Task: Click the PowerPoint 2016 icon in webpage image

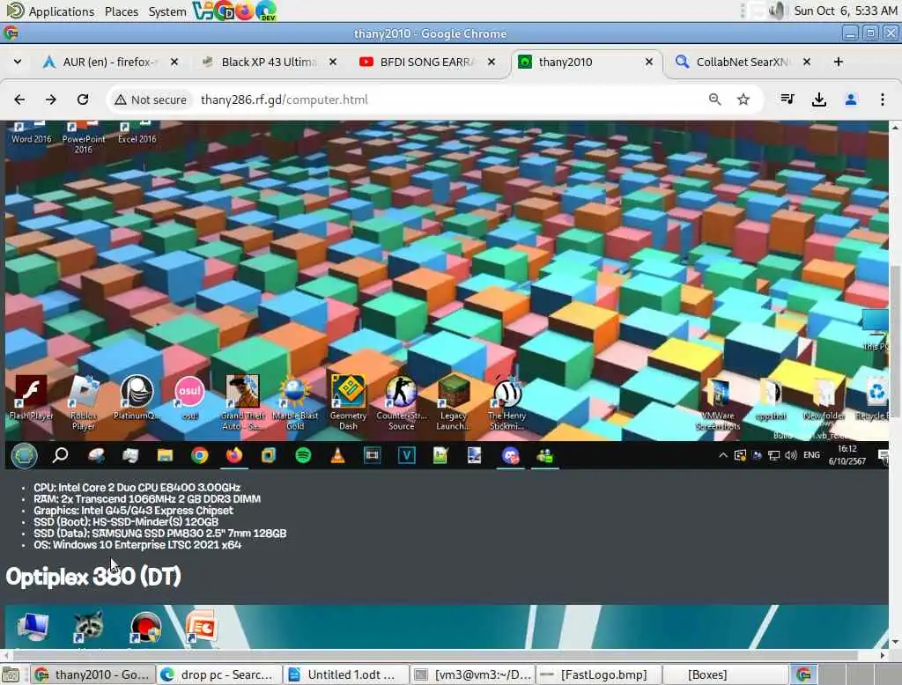Action: click(84, 136)
